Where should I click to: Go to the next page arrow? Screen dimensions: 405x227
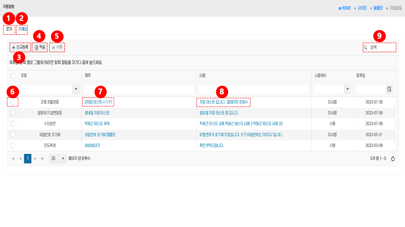pyautogui.click(x=35, y=159)
